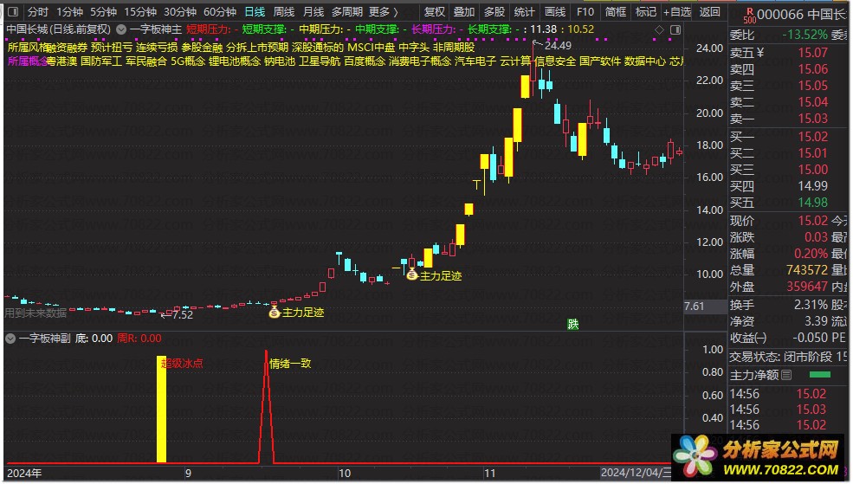
Task: Click the 换手 value 2.31%
Action: tap(811, 305)
